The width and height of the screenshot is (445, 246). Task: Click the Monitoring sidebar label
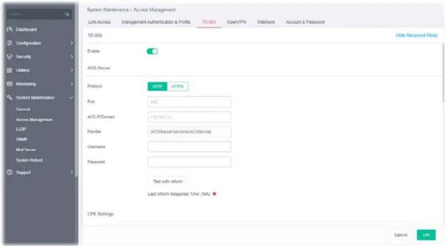click(26, 83)
